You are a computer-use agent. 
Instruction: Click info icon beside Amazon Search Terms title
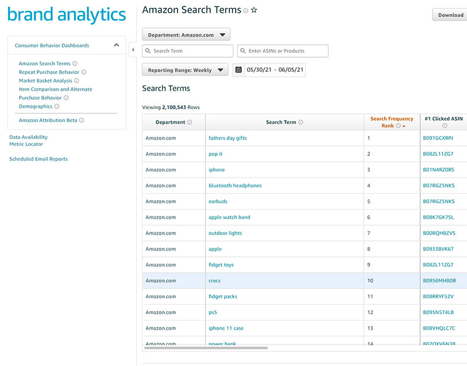[246, 11]
